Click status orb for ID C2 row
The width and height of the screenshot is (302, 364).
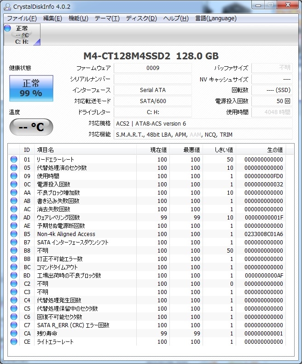14,283
